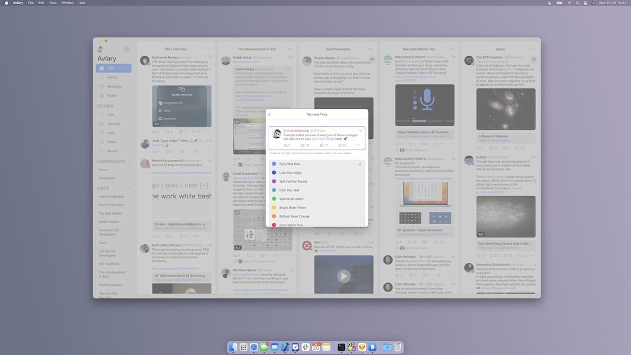Open galaxy image in SETI Institute tweet
The width and height of the screenshot is (631, 355).
point(506,109)
